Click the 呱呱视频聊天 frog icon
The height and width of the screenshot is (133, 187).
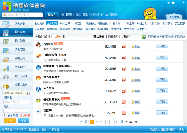(x=38, y=100)
